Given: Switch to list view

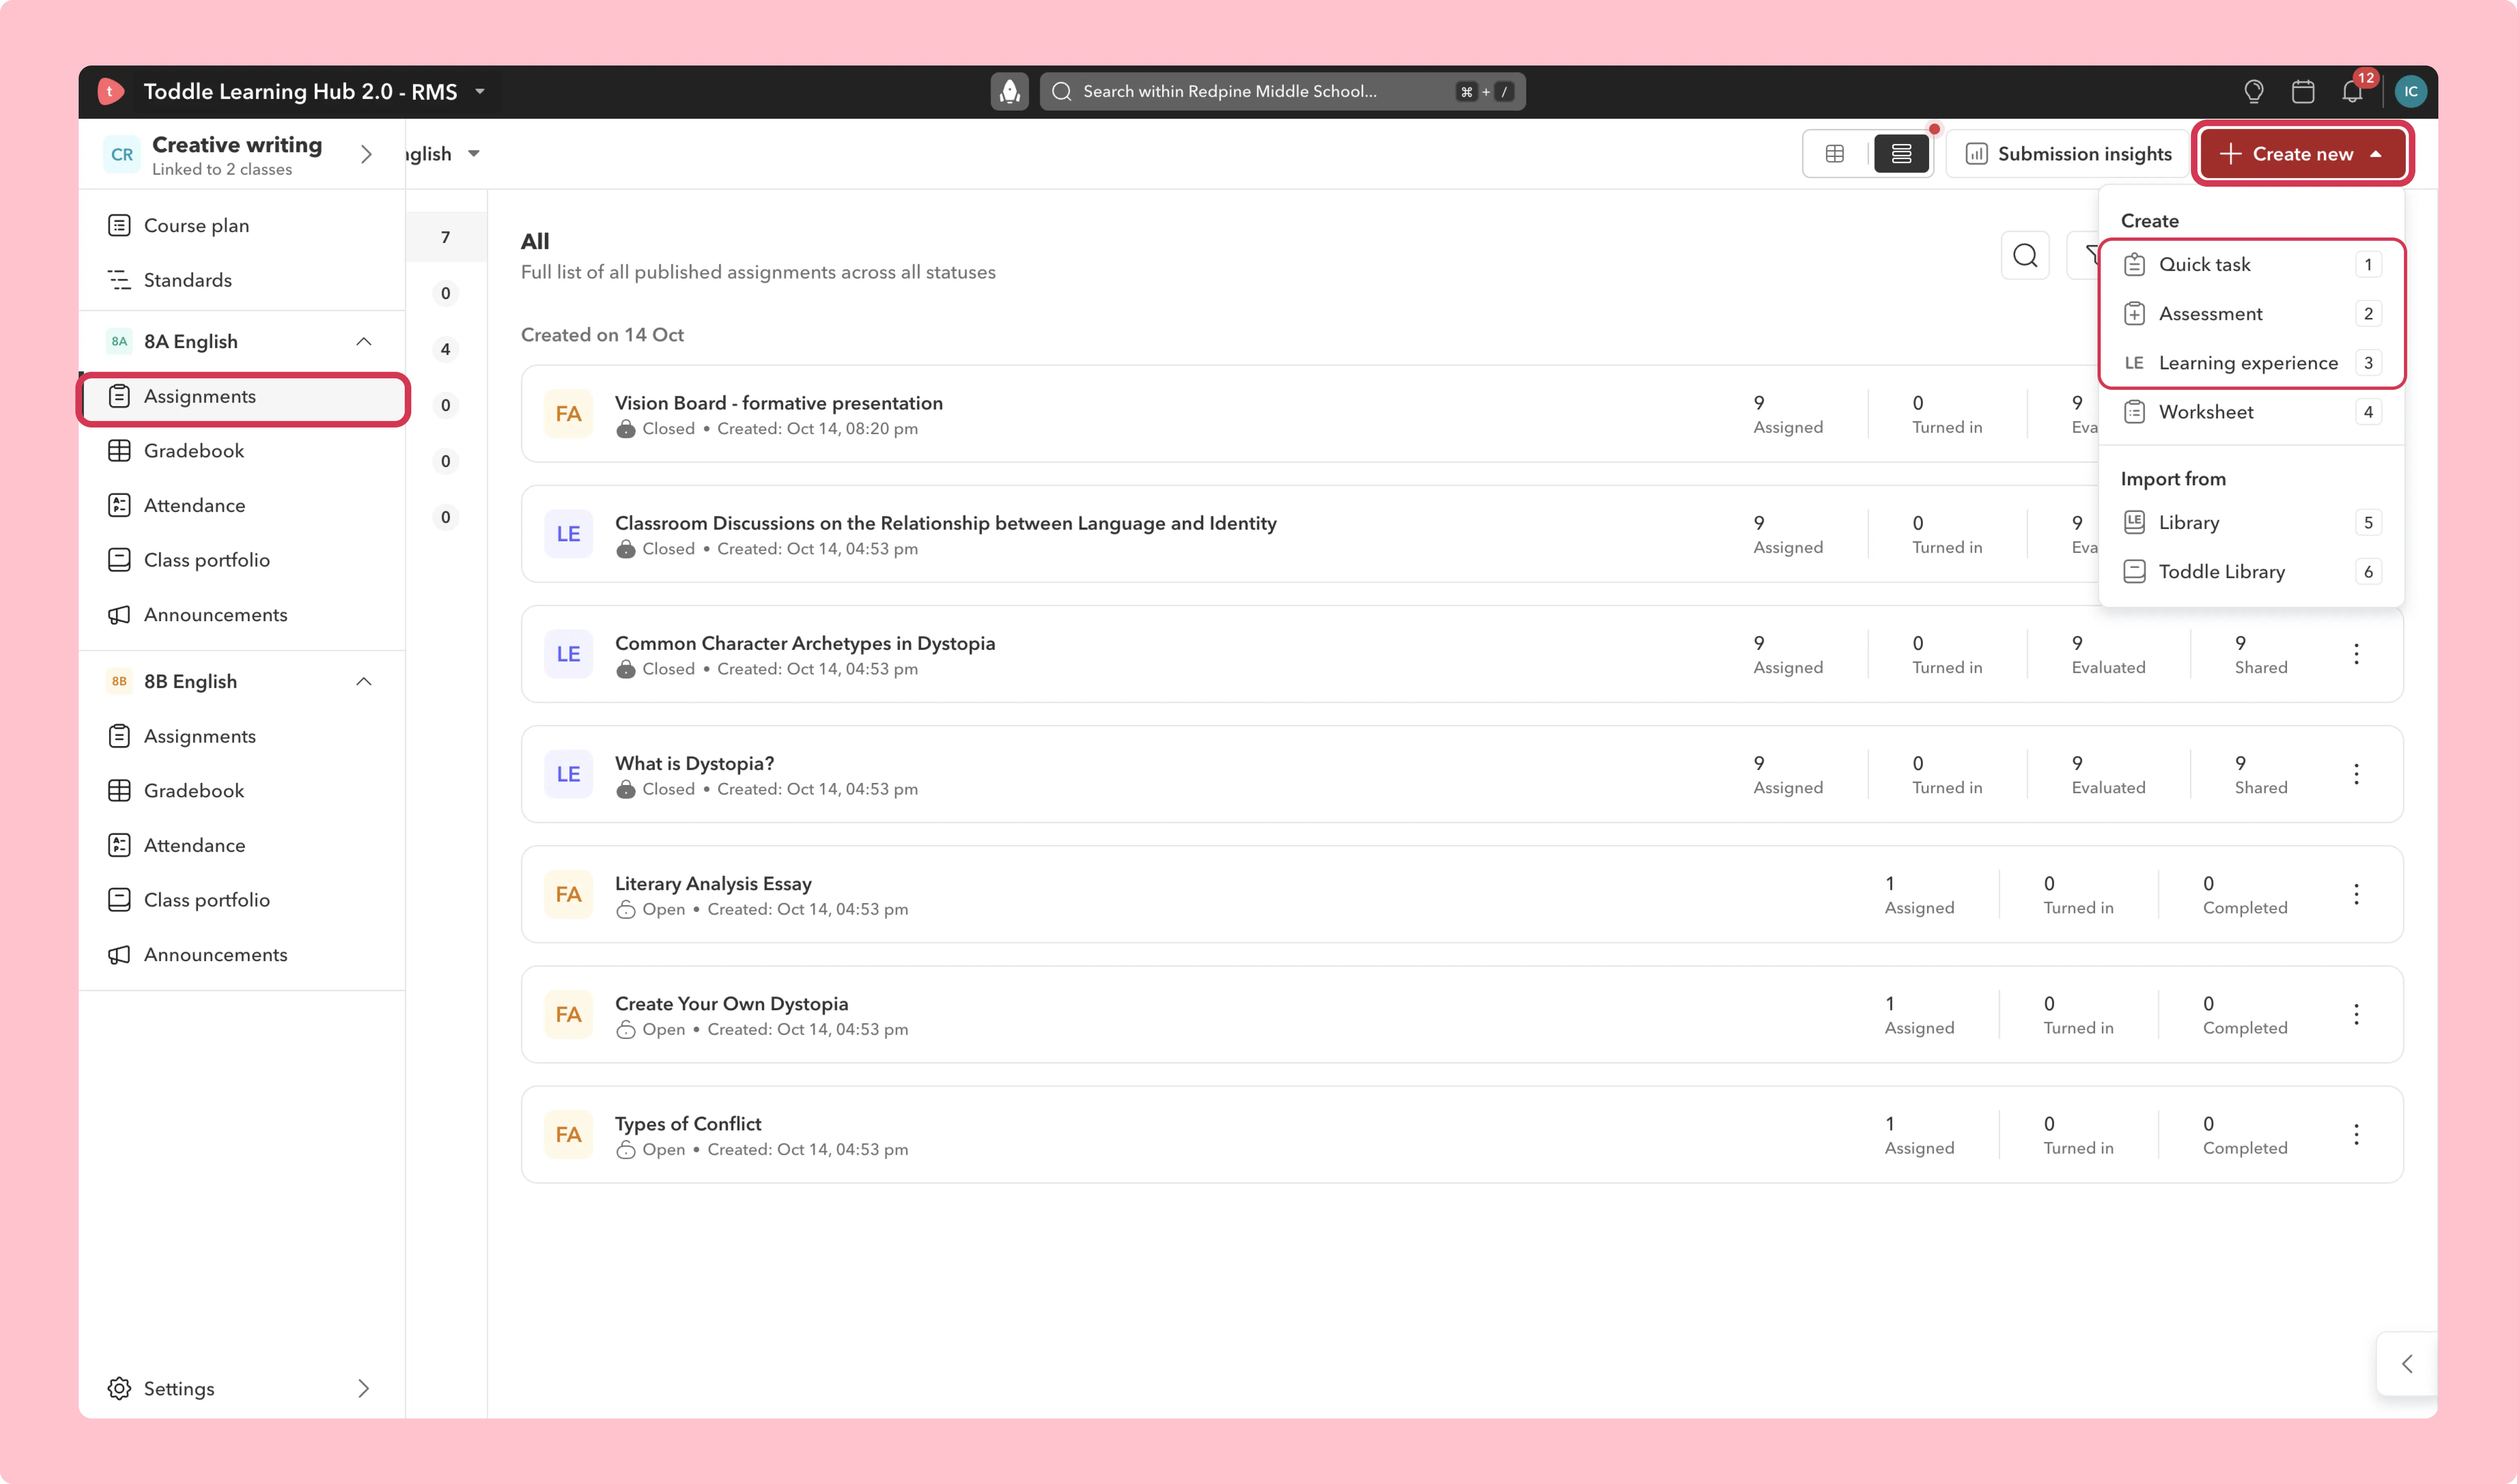Looking at the screenshot, I should (1901, 154).
